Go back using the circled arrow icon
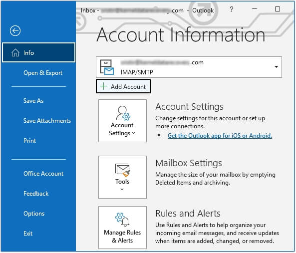Viewport: 296px width, 253px height. tap(15, 30)
